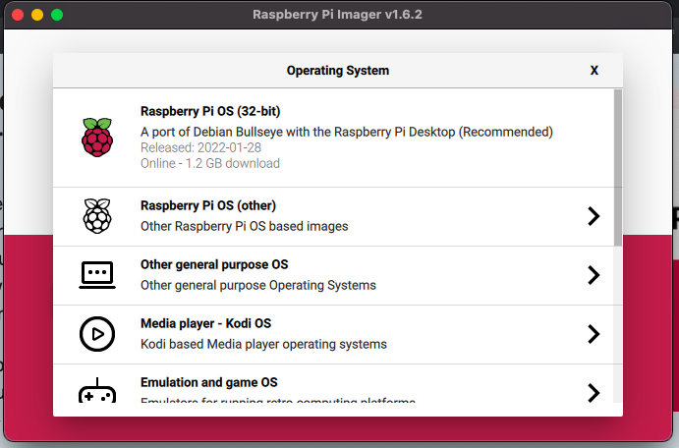Click 'Other general purpose Operating Systems' description
This screenshot has height=448, width=679.
(258, 285)
